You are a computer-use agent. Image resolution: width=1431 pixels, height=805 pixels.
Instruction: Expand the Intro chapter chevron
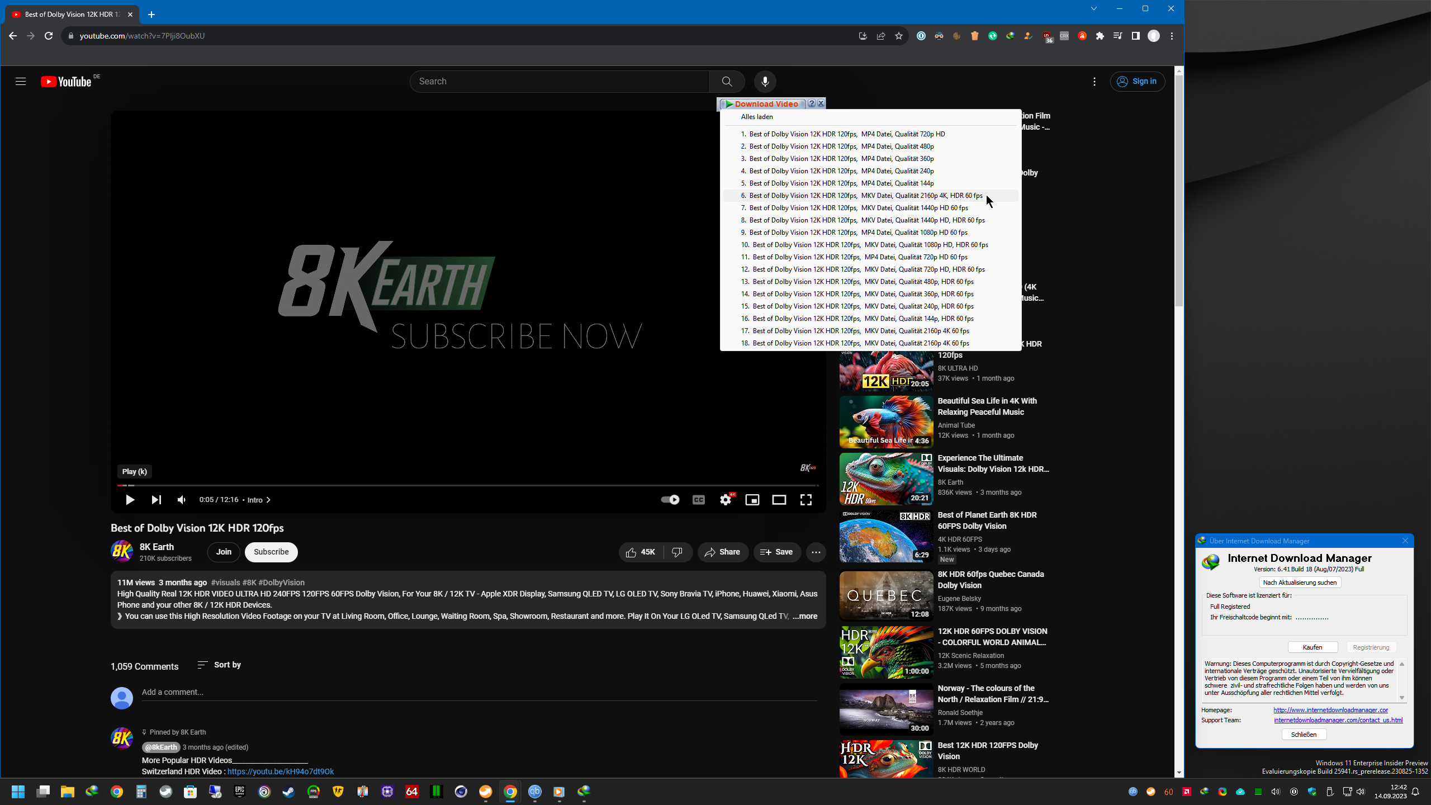(x=268, y=500)
